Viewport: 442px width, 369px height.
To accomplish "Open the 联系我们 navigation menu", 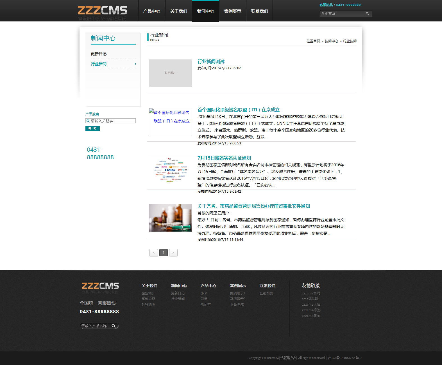I will (x=260, y=11).
